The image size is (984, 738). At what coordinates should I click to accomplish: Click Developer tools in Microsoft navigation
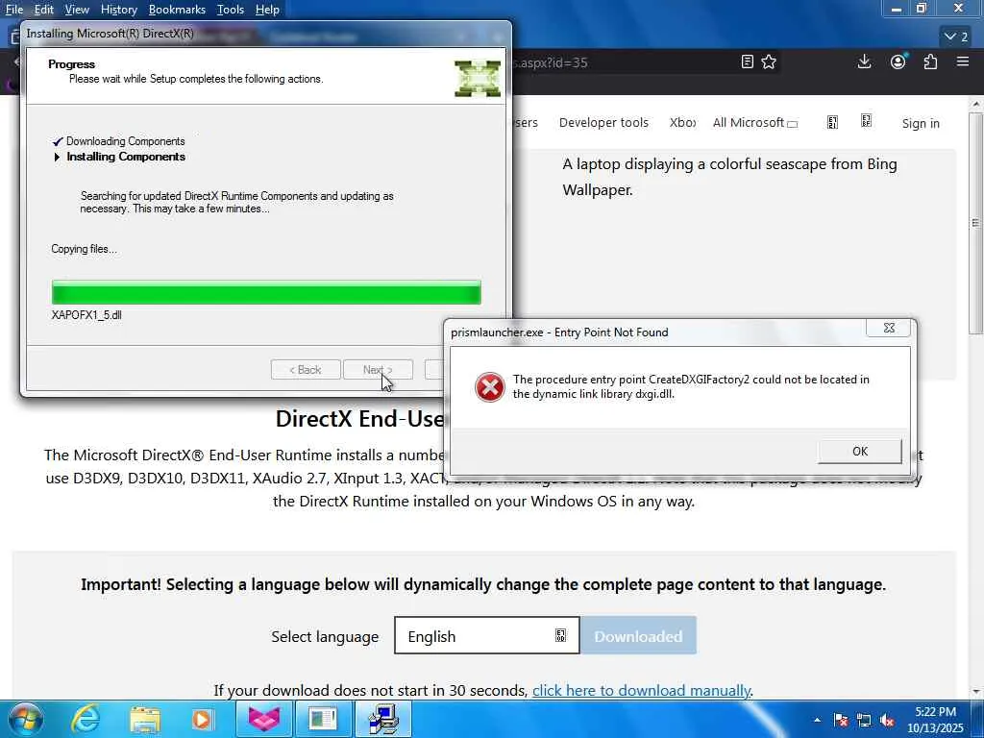point(603,122)
